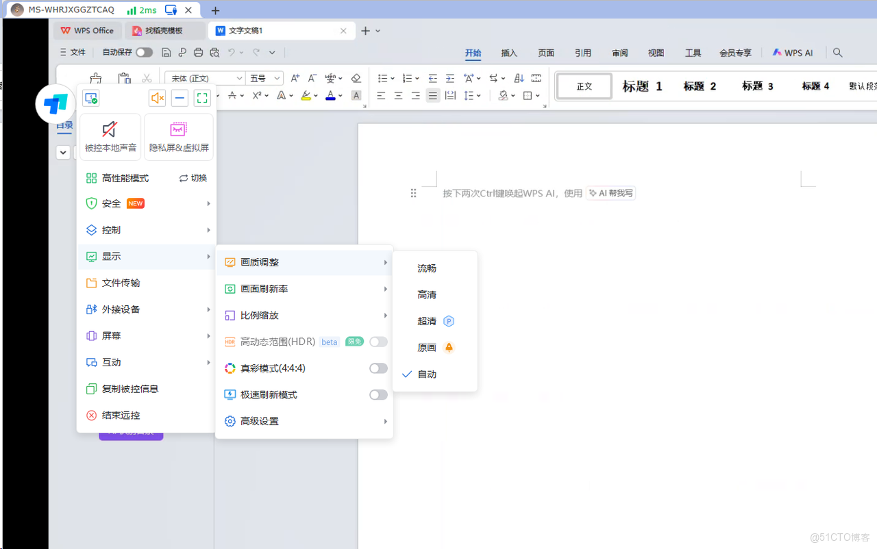This screenshot has width=877, height=549.
Task: Click 隐私屏&虚拟屏 privacy screen icon
Action: pyautogui.click(x=179, y=136)
